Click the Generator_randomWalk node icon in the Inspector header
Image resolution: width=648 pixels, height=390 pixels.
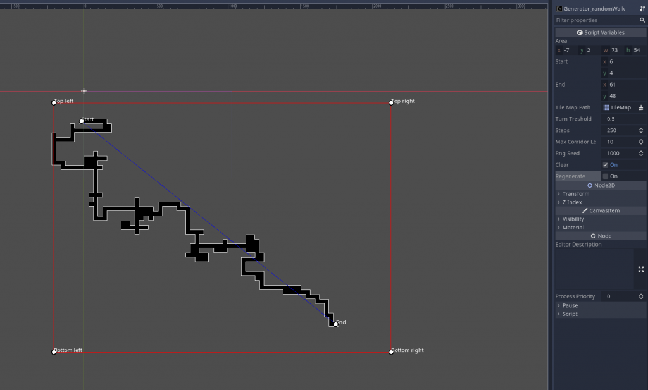click(x=559, y=9)
